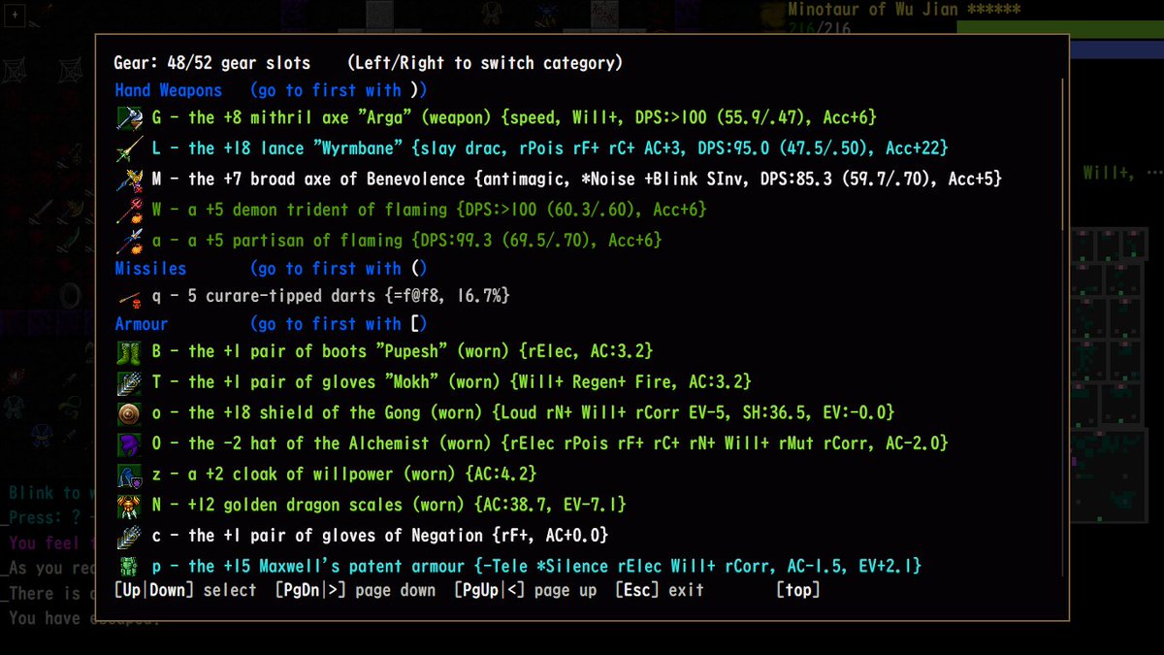The width and height of the screenshot is (1164, 655).
Task: Click the partisan of flaming icon
Action: pyautogui.click(x=129, y=241)
